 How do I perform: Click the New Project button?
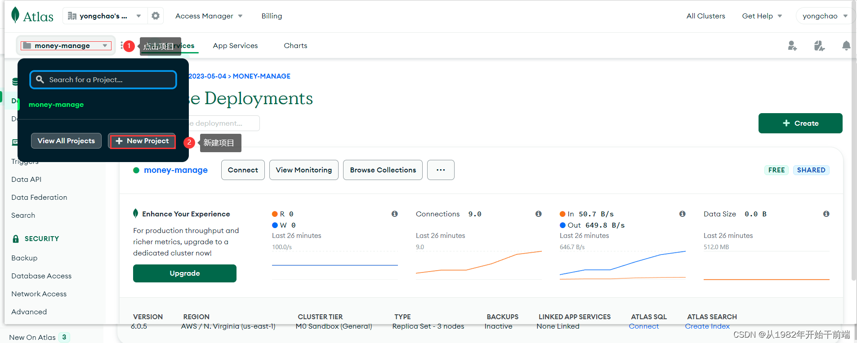142,141
